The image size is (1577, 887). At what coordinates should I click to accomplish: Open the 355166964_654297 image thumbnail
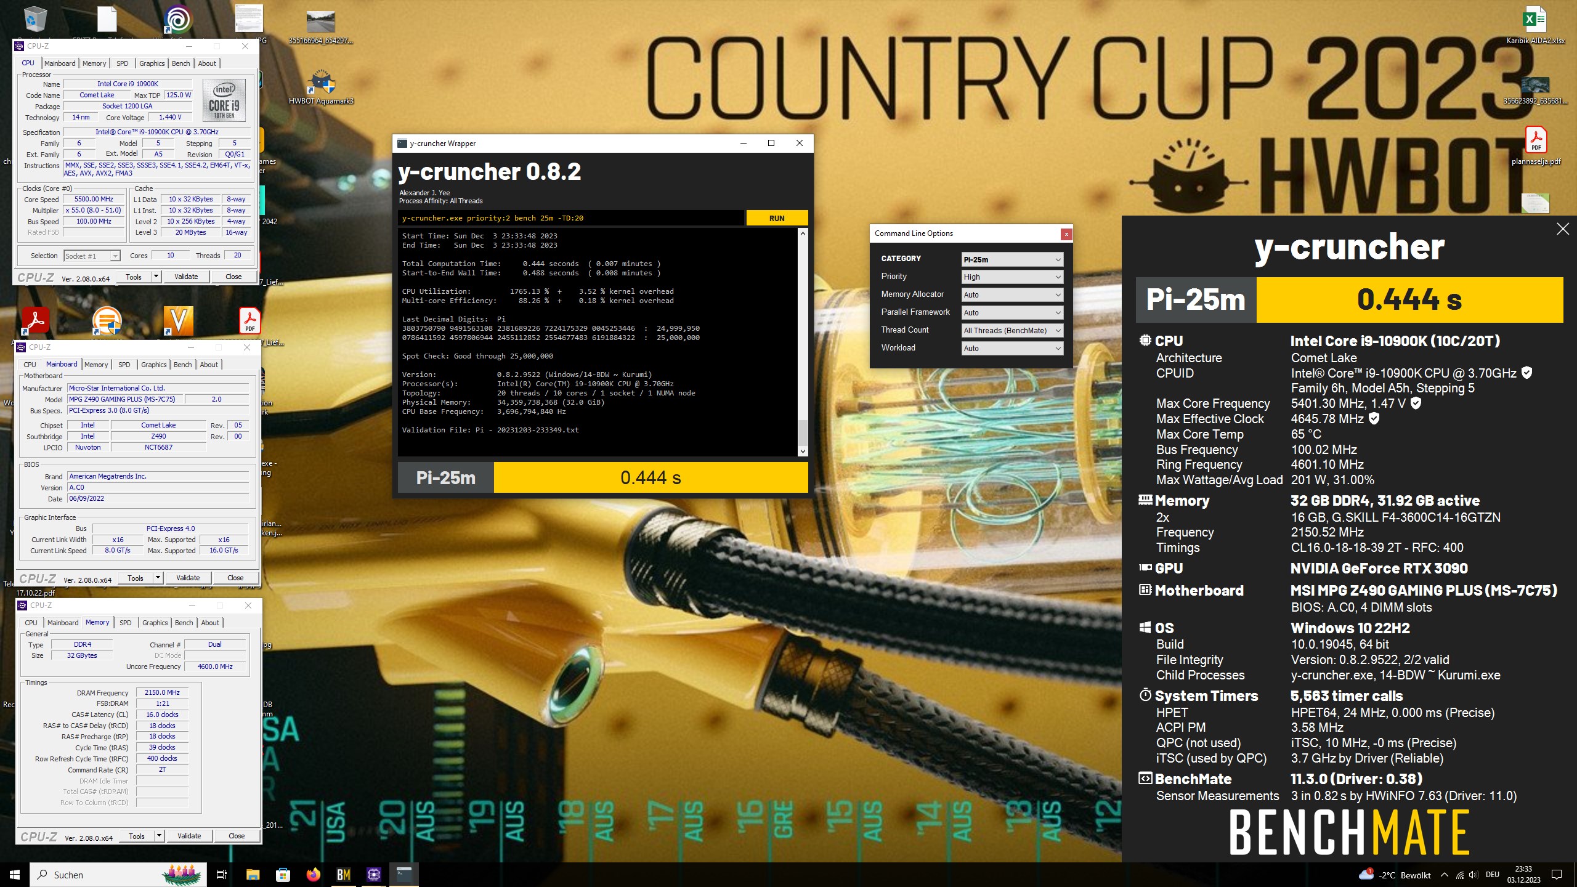coord(320,27)
